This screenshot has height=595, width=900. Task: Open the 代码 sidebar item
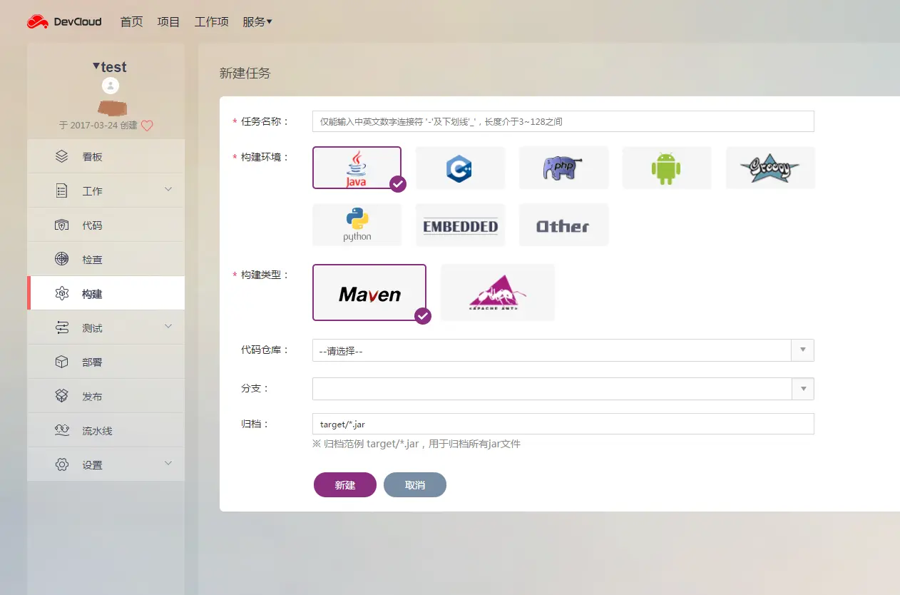pyautogui.click(x=106, y=225)
